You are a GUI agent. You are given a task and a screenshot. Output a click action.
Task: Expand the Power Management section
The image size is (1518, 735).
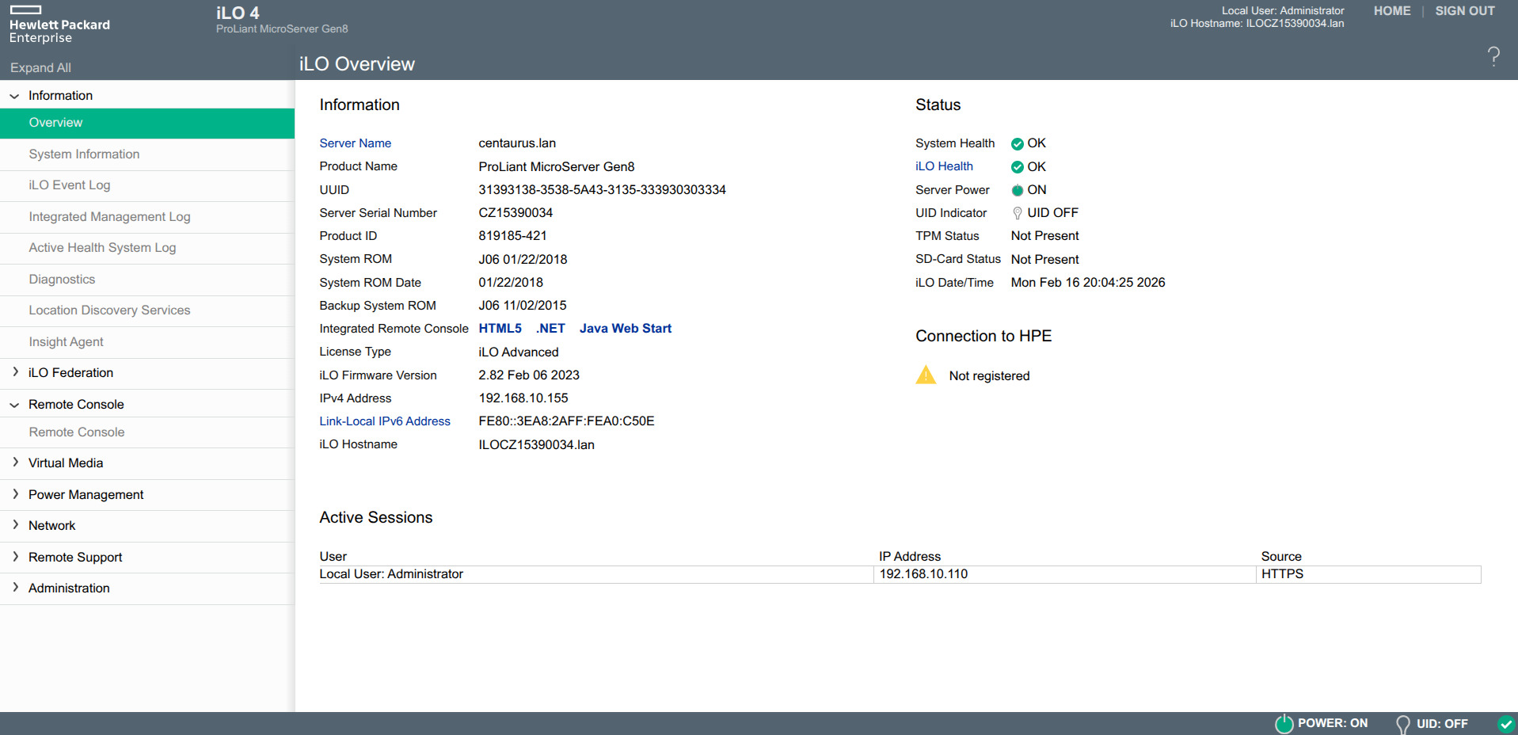pyautogui.click(x=14, y=494)
